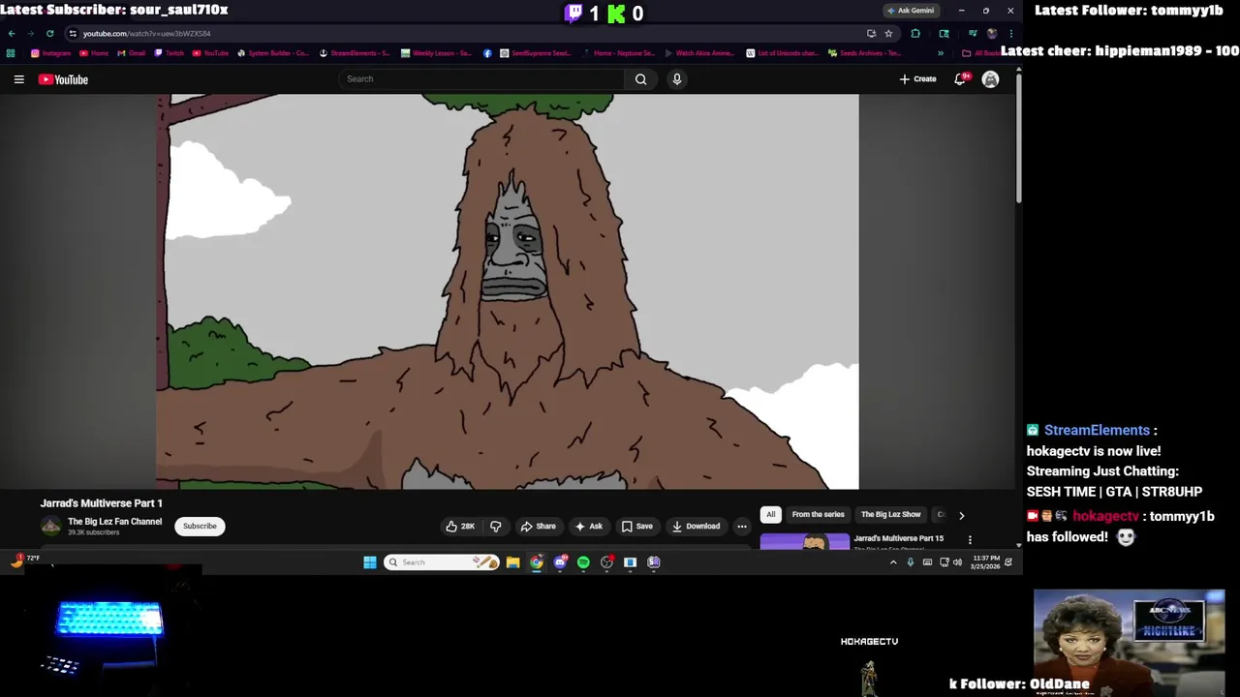This screenshot has height=697, width=1240.
Task: Click Ask Gemini in Chrome title bar
Action: coord(911,11)
